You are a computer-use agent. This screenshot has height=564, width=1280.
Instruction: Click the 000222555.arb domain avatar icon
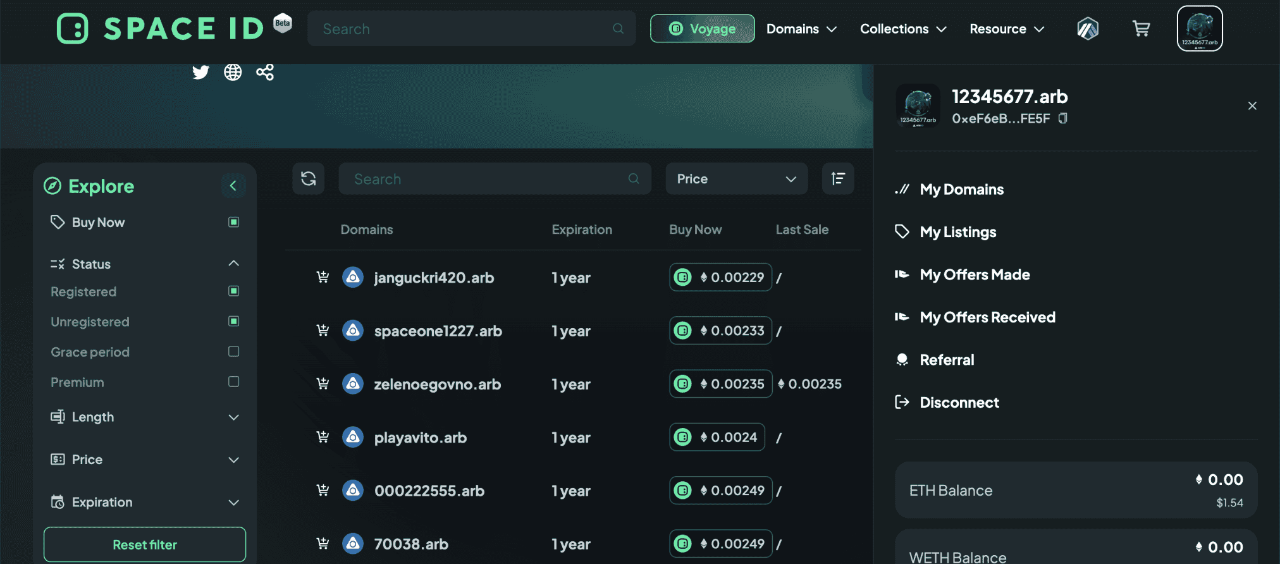pyautogui.click(x=353, y=490)
